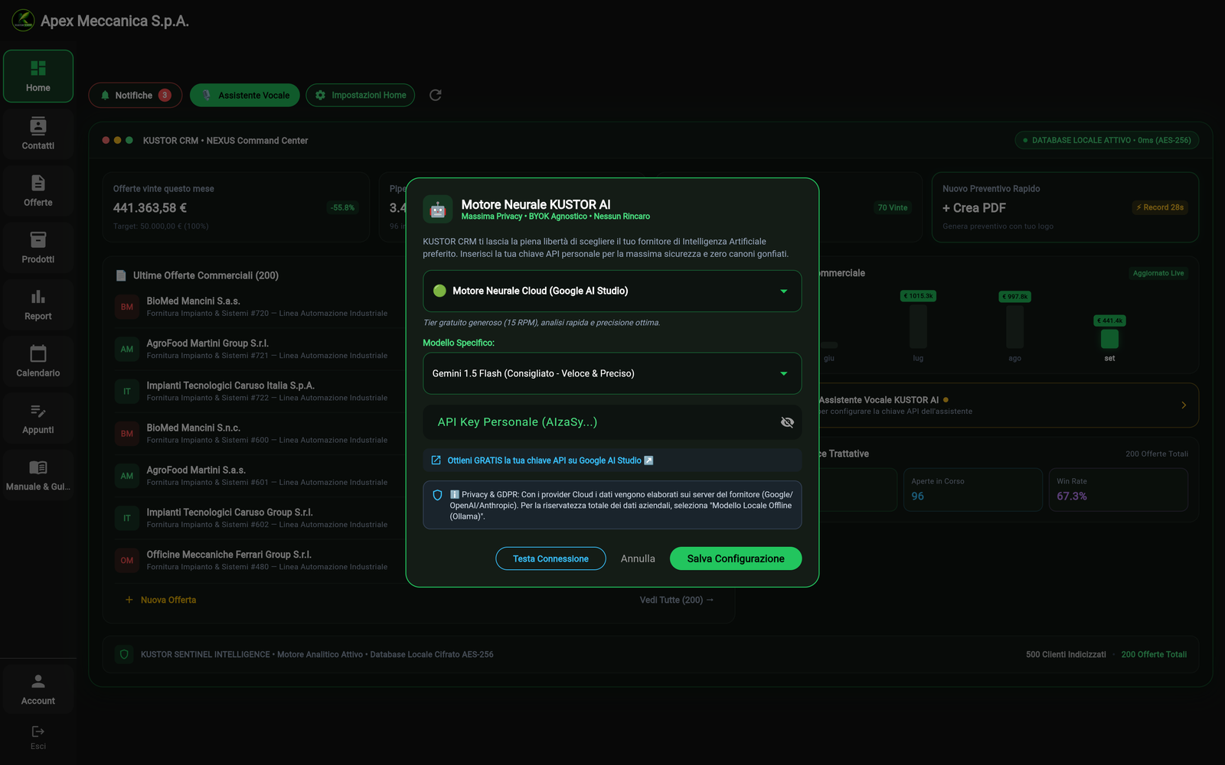Click the Win Rate 67.3% card
The image size is (1225, 765).
1119,490
